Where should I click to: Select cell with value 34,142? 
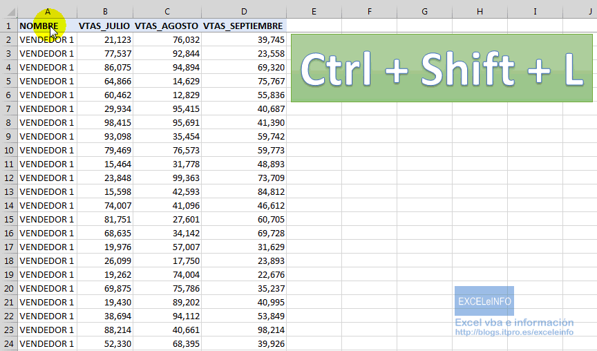pos(167,233)
